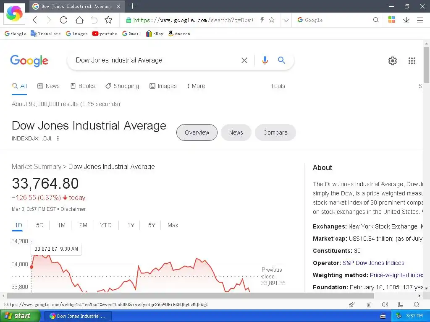The width and height of the screenshot is (430, 322).
Task: Open the Translate bookmark
Action: pos(45,34)
